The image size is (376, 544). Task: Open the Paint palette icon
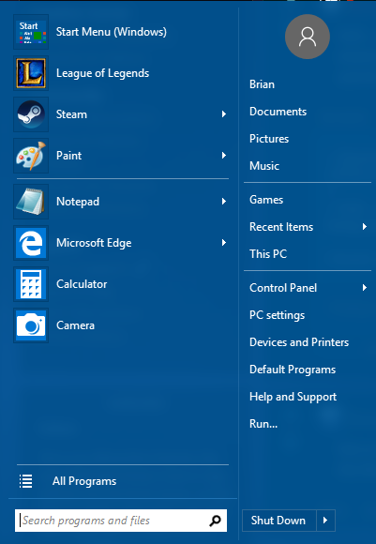click(x=31, y=156)
